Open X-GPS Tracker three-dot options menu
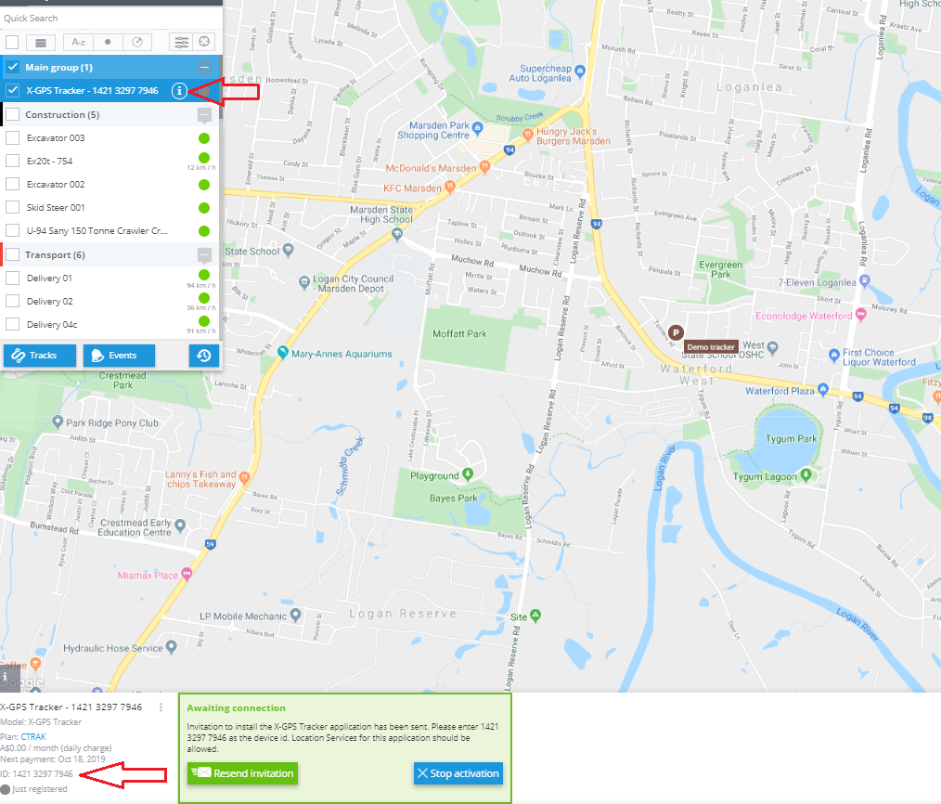 click(x=161, y=707)
